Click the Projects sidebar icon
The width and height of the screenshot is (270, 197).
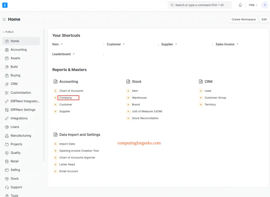(7, 144)
